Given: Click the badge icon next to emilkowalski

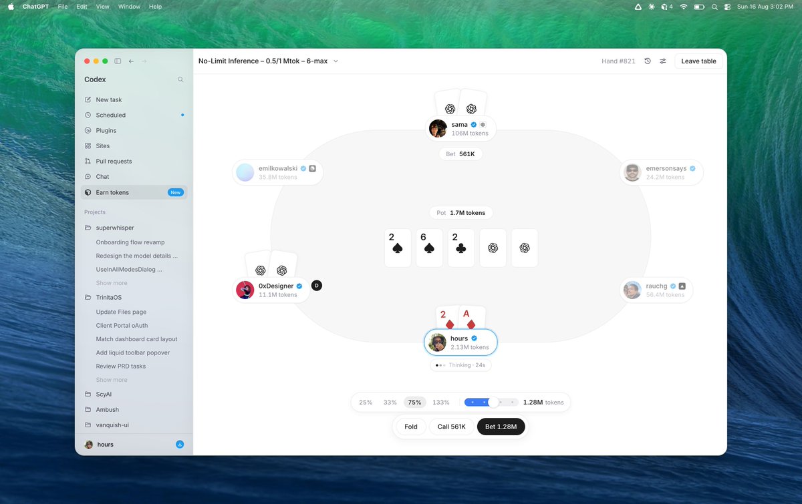Looking at the screenshot, I should pos(312,168).
